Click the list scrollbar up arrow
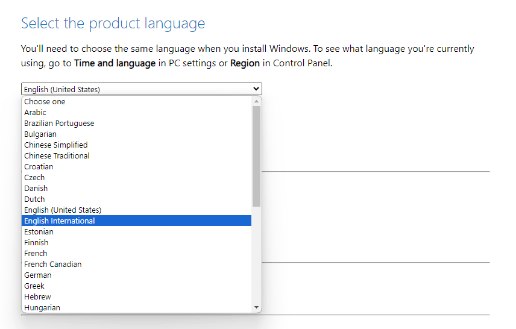Image resolution: width=516 pixels, height=329 pixels. pyautogui.click(x=256, y=101)
